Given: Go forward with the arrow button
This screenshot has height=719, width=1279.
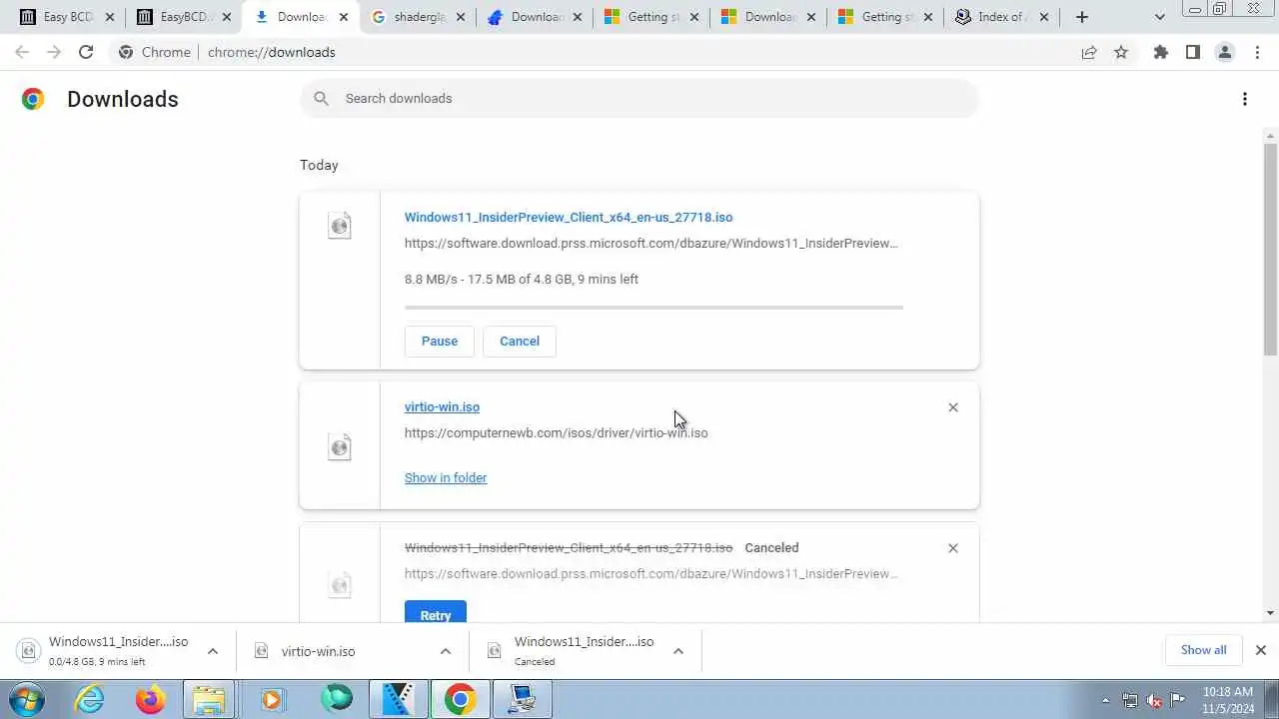Looking at the screenshot, I should (x=54, y=52).
